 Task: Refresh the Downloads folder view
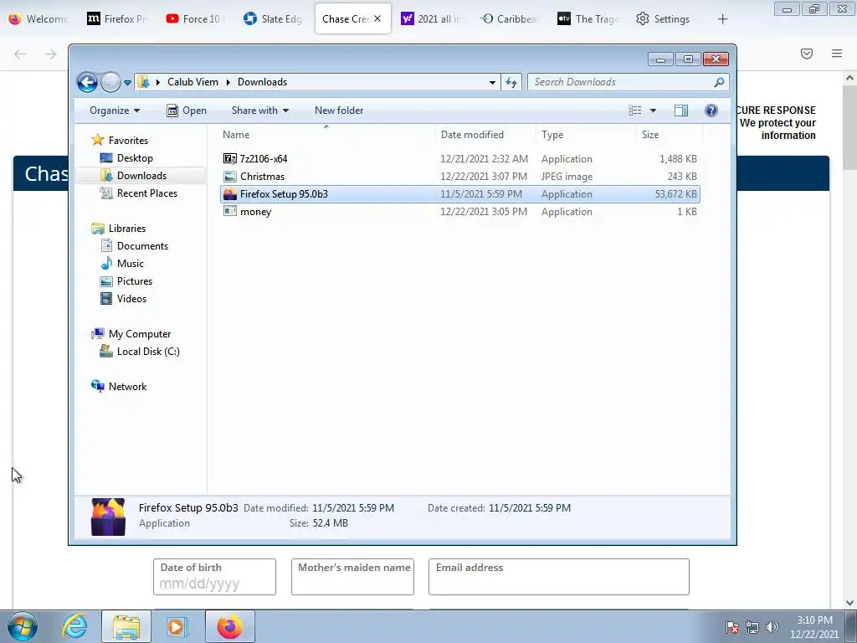511,83
